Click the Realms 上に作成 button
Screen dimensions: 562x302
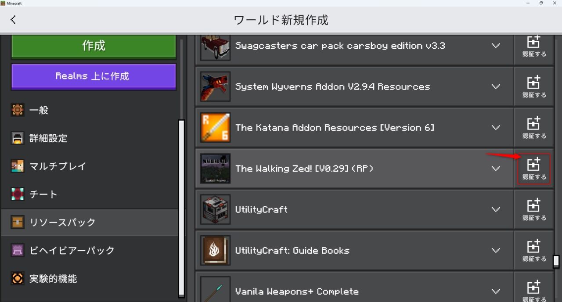(x=94, y=76)
